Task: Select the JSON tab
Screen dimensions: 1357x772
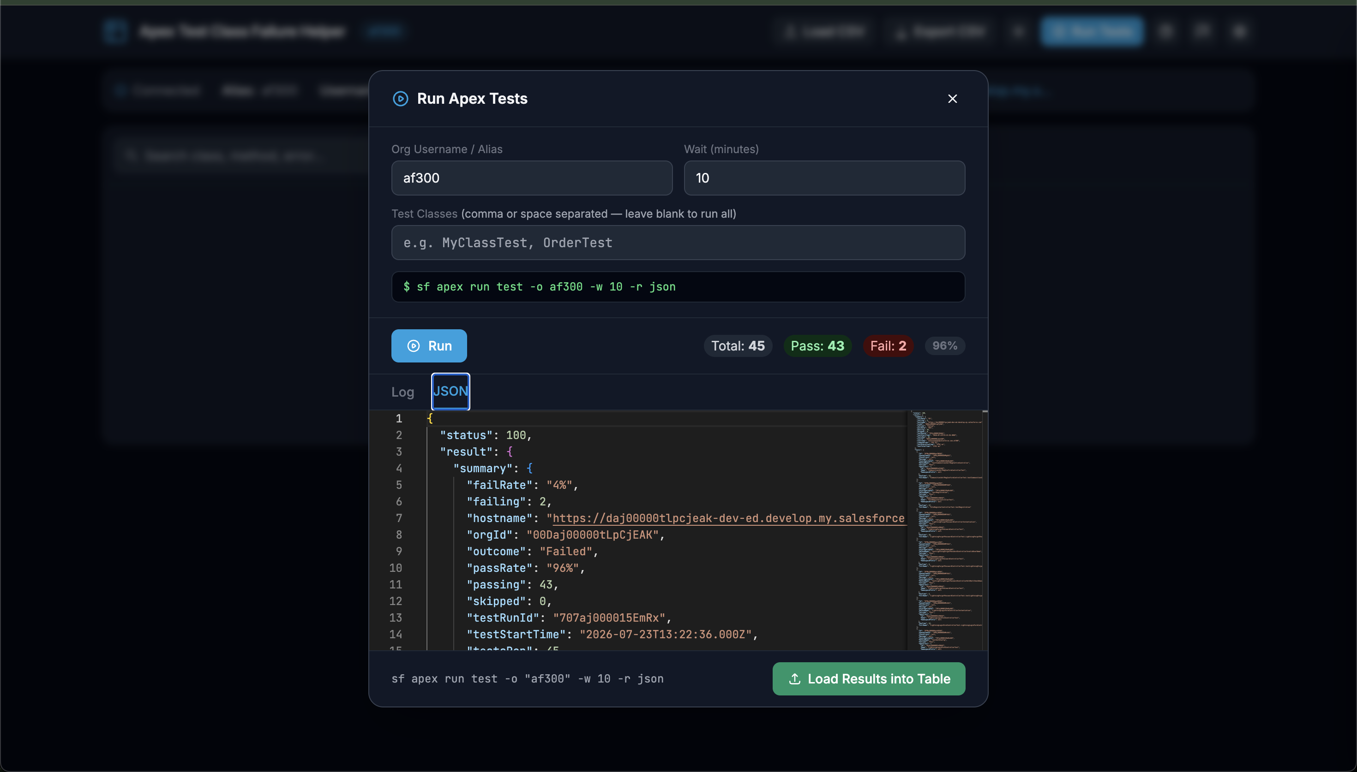Action: (450, 391)
